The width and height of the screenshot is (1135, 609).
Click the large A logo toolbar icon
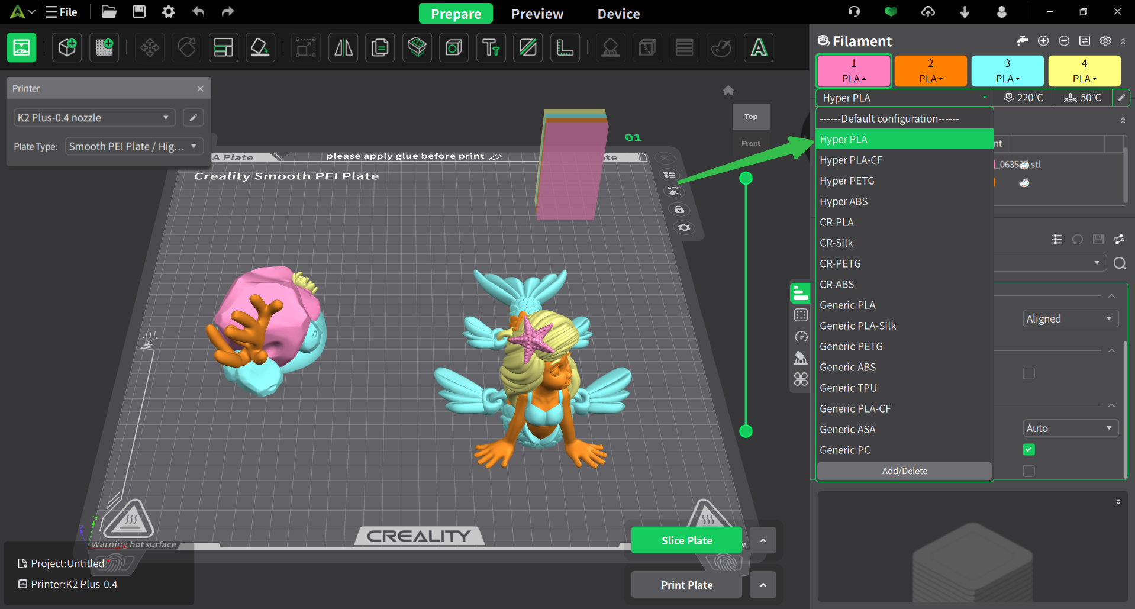pyautogui.click(x=759, y=47)
